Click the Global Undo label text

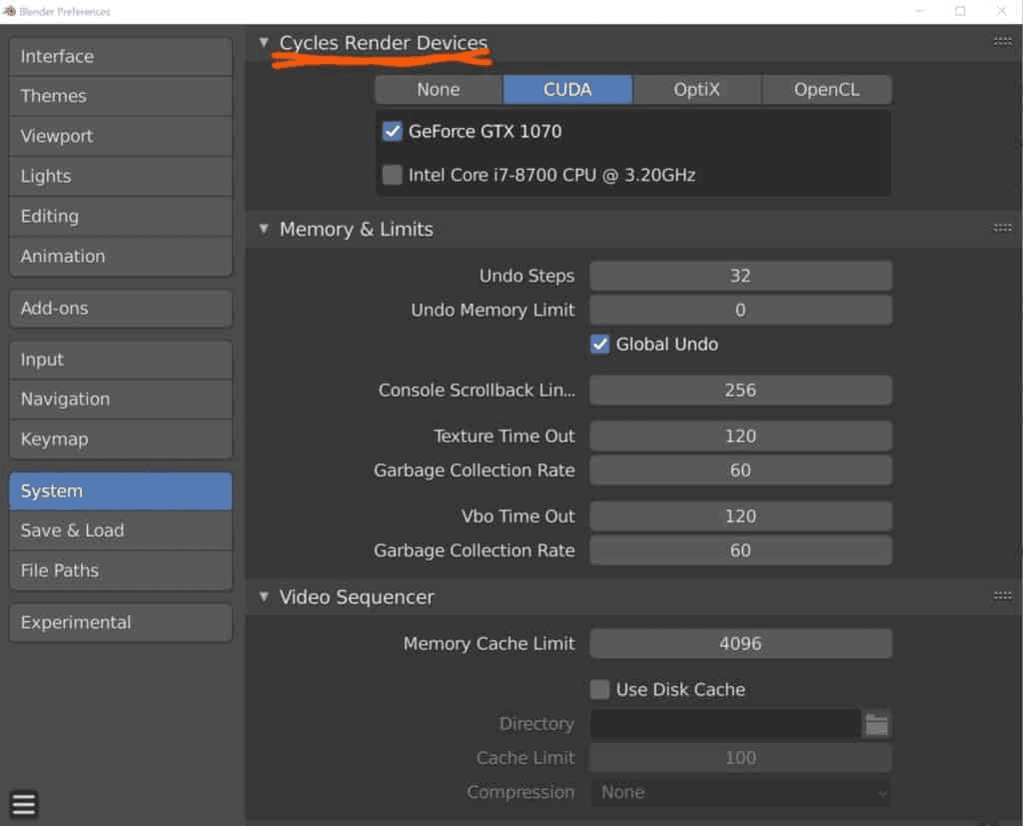666,345
